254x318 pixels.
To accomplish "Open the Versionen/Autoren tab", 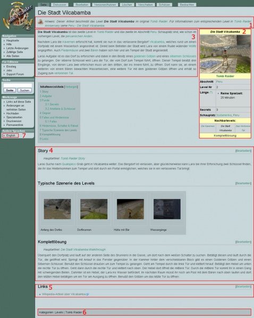I will coord(105,4).
